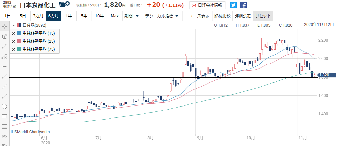338x154 pixels.
Task: Select the circle drawing tool
Action: 4,106
